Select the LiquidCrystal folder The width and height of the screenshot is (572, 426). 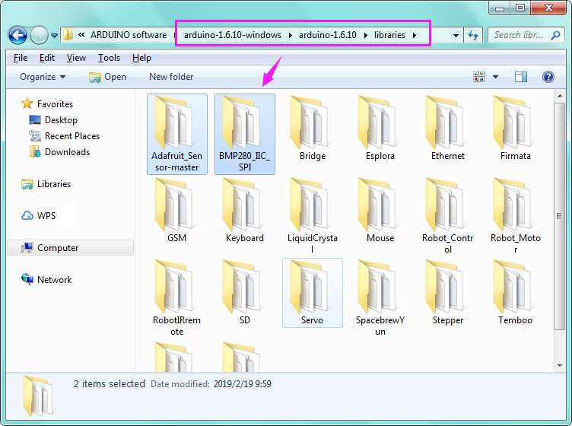click(313, 216)
